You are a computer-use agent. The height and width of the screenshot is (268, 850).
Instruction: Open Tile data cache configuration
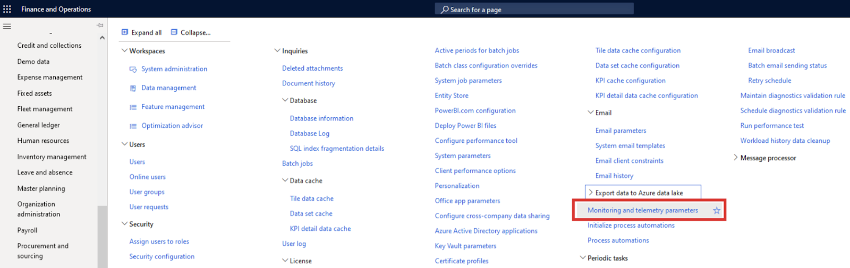[638, 50]
